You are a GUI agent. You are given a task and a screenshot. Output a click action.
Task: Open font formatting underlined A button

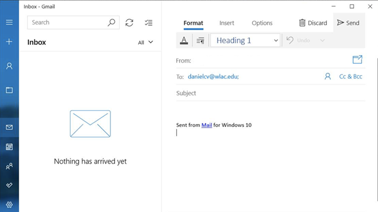(184, 40)
